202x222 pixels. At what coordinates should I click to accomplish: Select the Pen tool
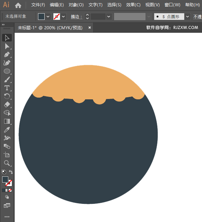7,55
